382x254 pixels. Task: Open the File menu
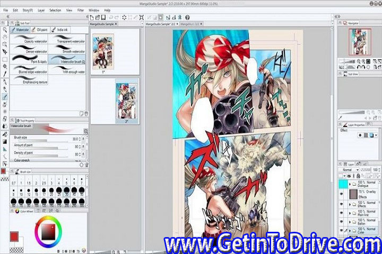6,10
